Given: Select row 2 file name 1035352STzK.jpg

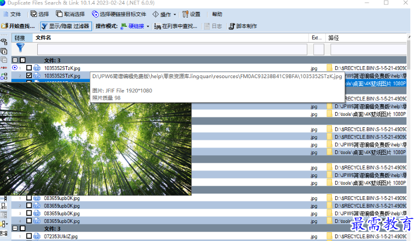Looking at the screenshot, I should pyautogui.click(x=62, y=76).
